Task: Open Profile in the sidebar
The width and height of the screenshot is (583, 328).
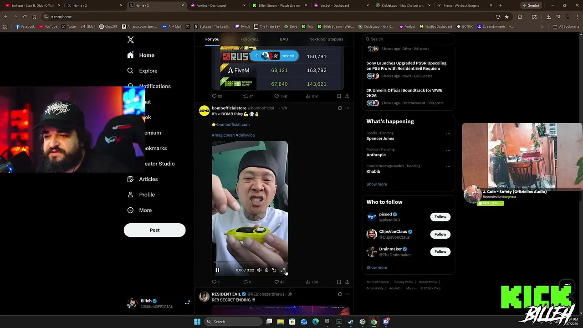Action: tap(141, 195)
